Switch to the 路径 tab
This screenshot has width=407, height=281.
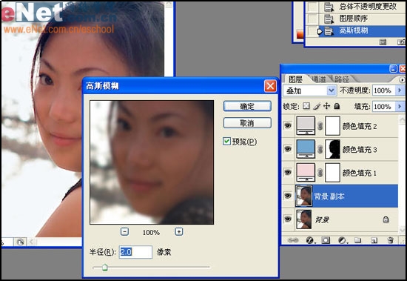341,79
